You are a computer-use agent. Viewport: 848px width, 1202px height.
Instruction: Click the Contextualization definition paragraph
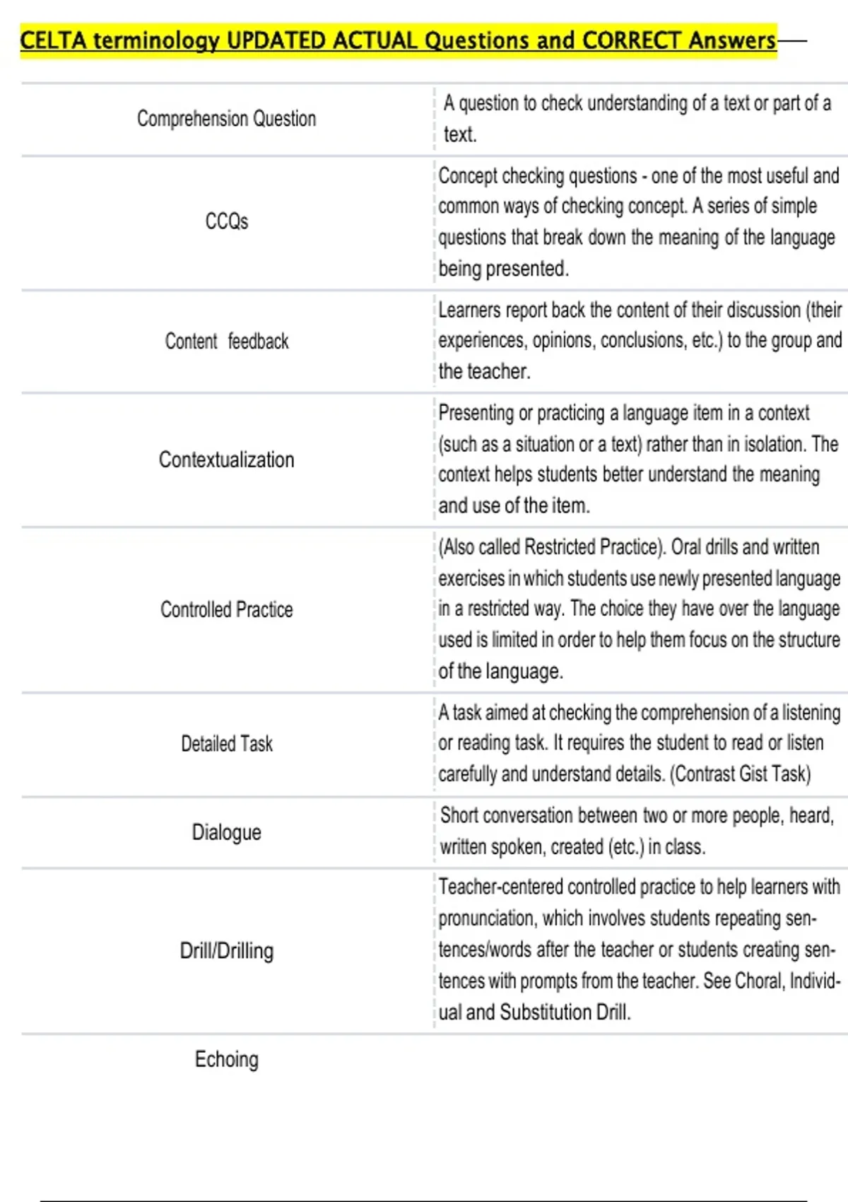coord(636,459)
